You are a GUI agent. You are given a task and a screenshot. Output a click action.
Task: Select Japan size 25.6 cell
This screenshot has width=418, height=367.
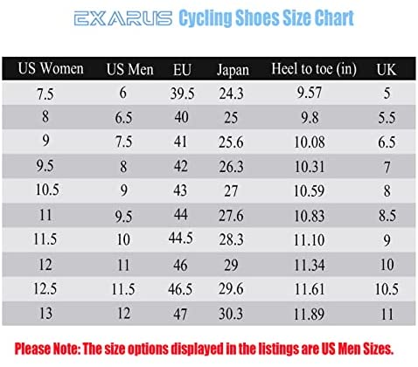pos(231,142)
